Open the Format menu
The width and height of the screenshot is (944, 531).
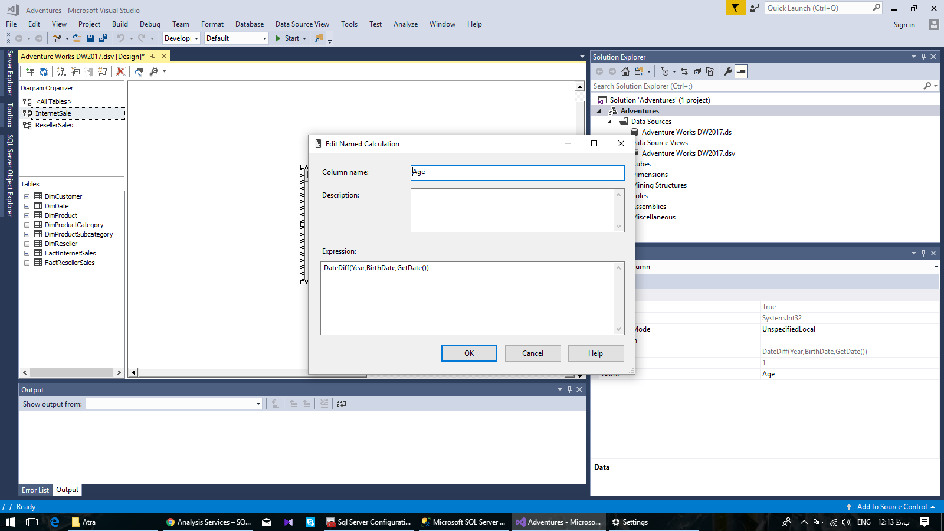(x=212, y=24)
